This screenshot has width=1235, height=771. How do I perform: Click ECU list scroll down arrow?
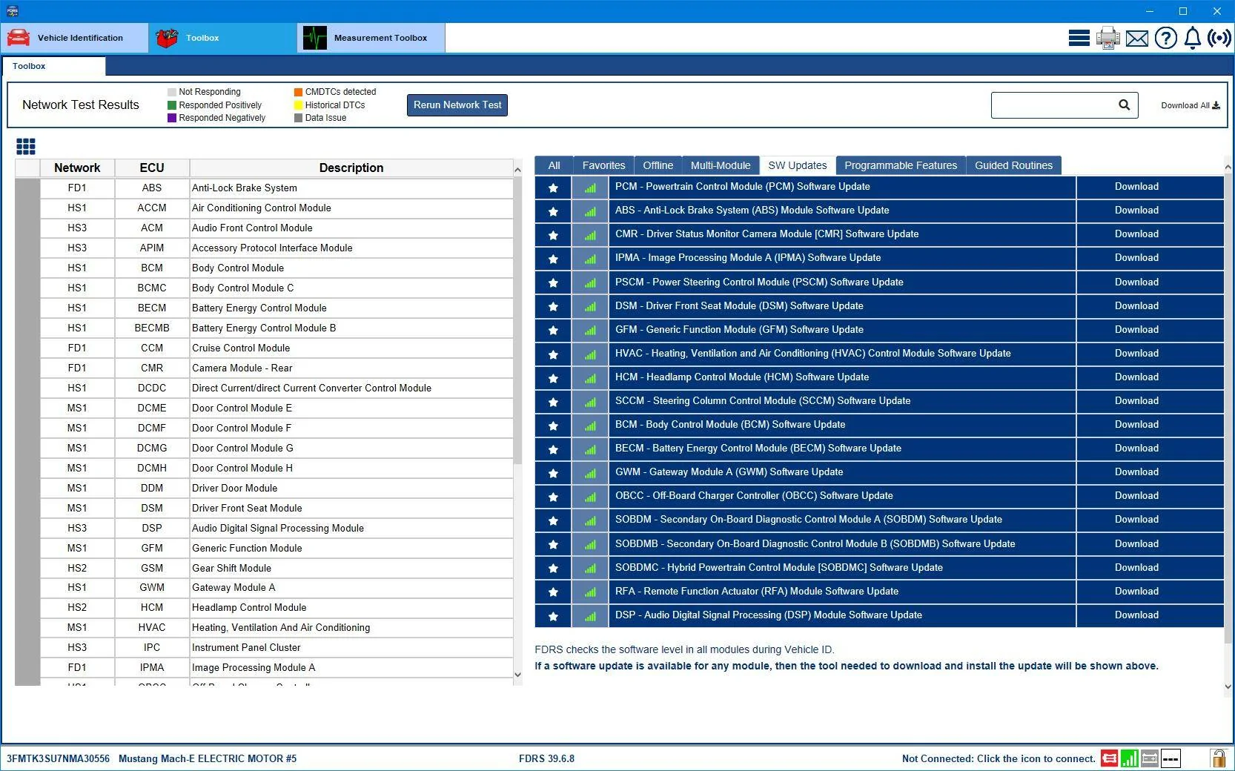click(517, 675)
